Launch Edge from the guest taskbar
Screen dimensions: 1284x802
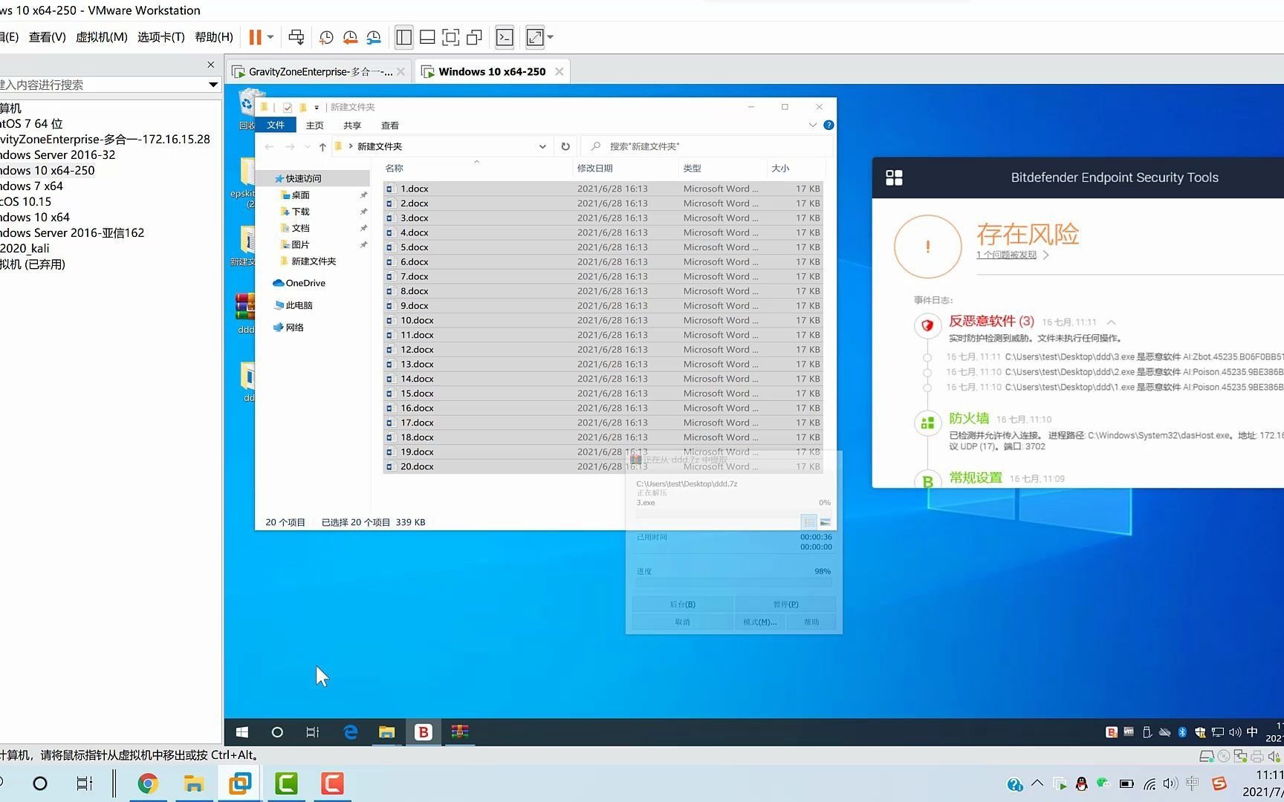[x=350, y=732]
